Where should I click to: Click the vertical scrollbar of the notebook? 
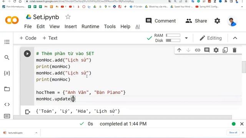point(244,67)
